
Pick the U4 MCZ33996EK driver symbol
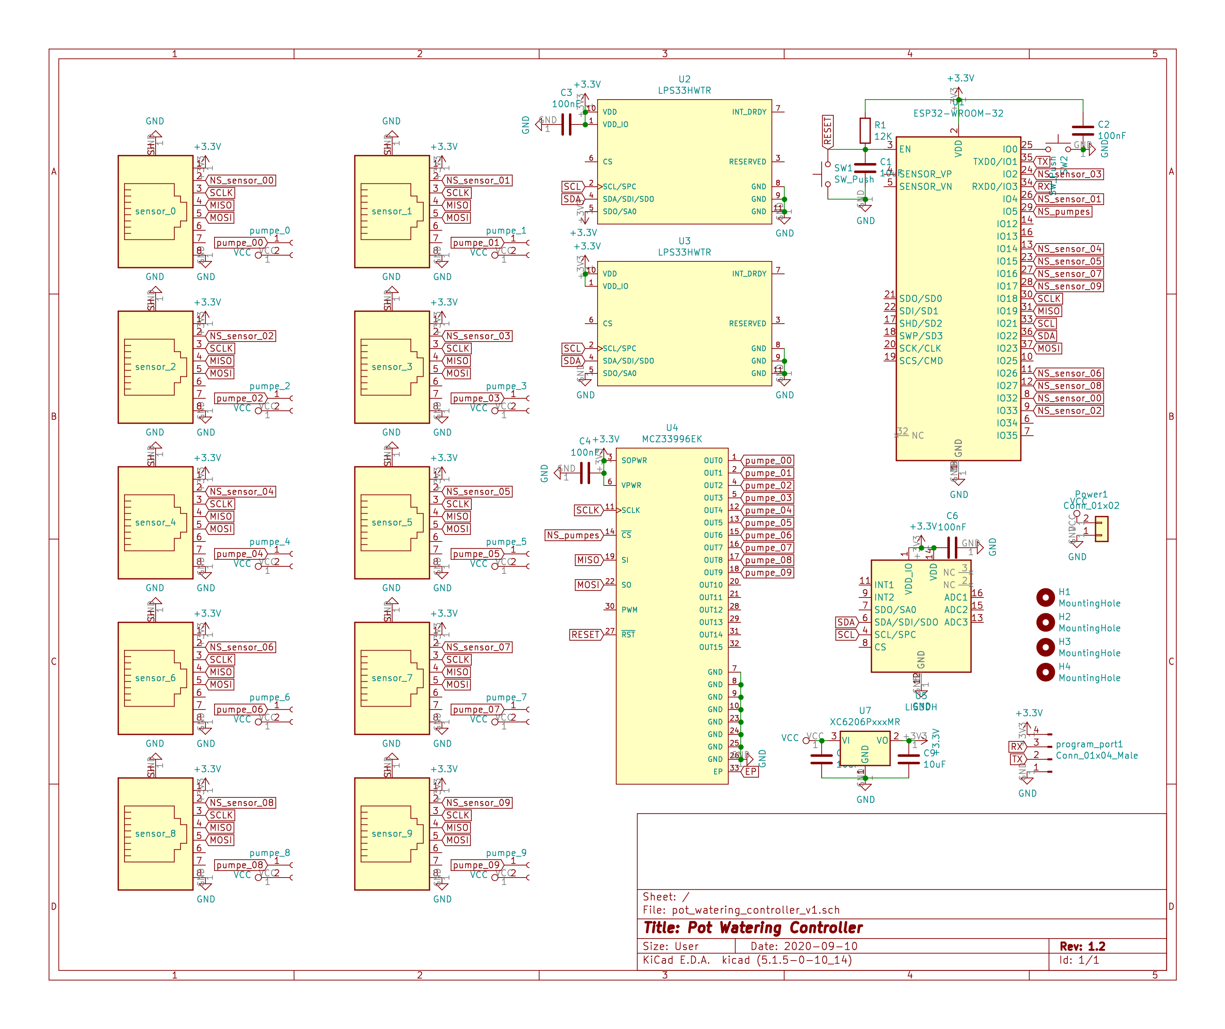point(672,616)
